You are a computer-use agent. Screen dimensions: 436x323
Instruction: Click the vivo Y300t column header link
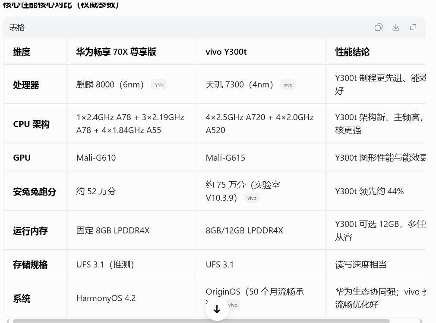pyautogui.click(x=226, y=51)
